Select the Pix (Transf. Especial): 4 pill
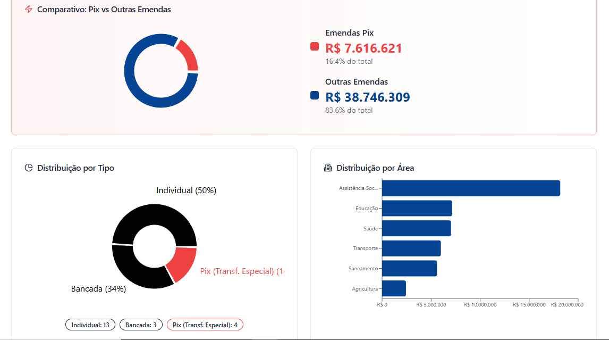 (x=205, y=325)
